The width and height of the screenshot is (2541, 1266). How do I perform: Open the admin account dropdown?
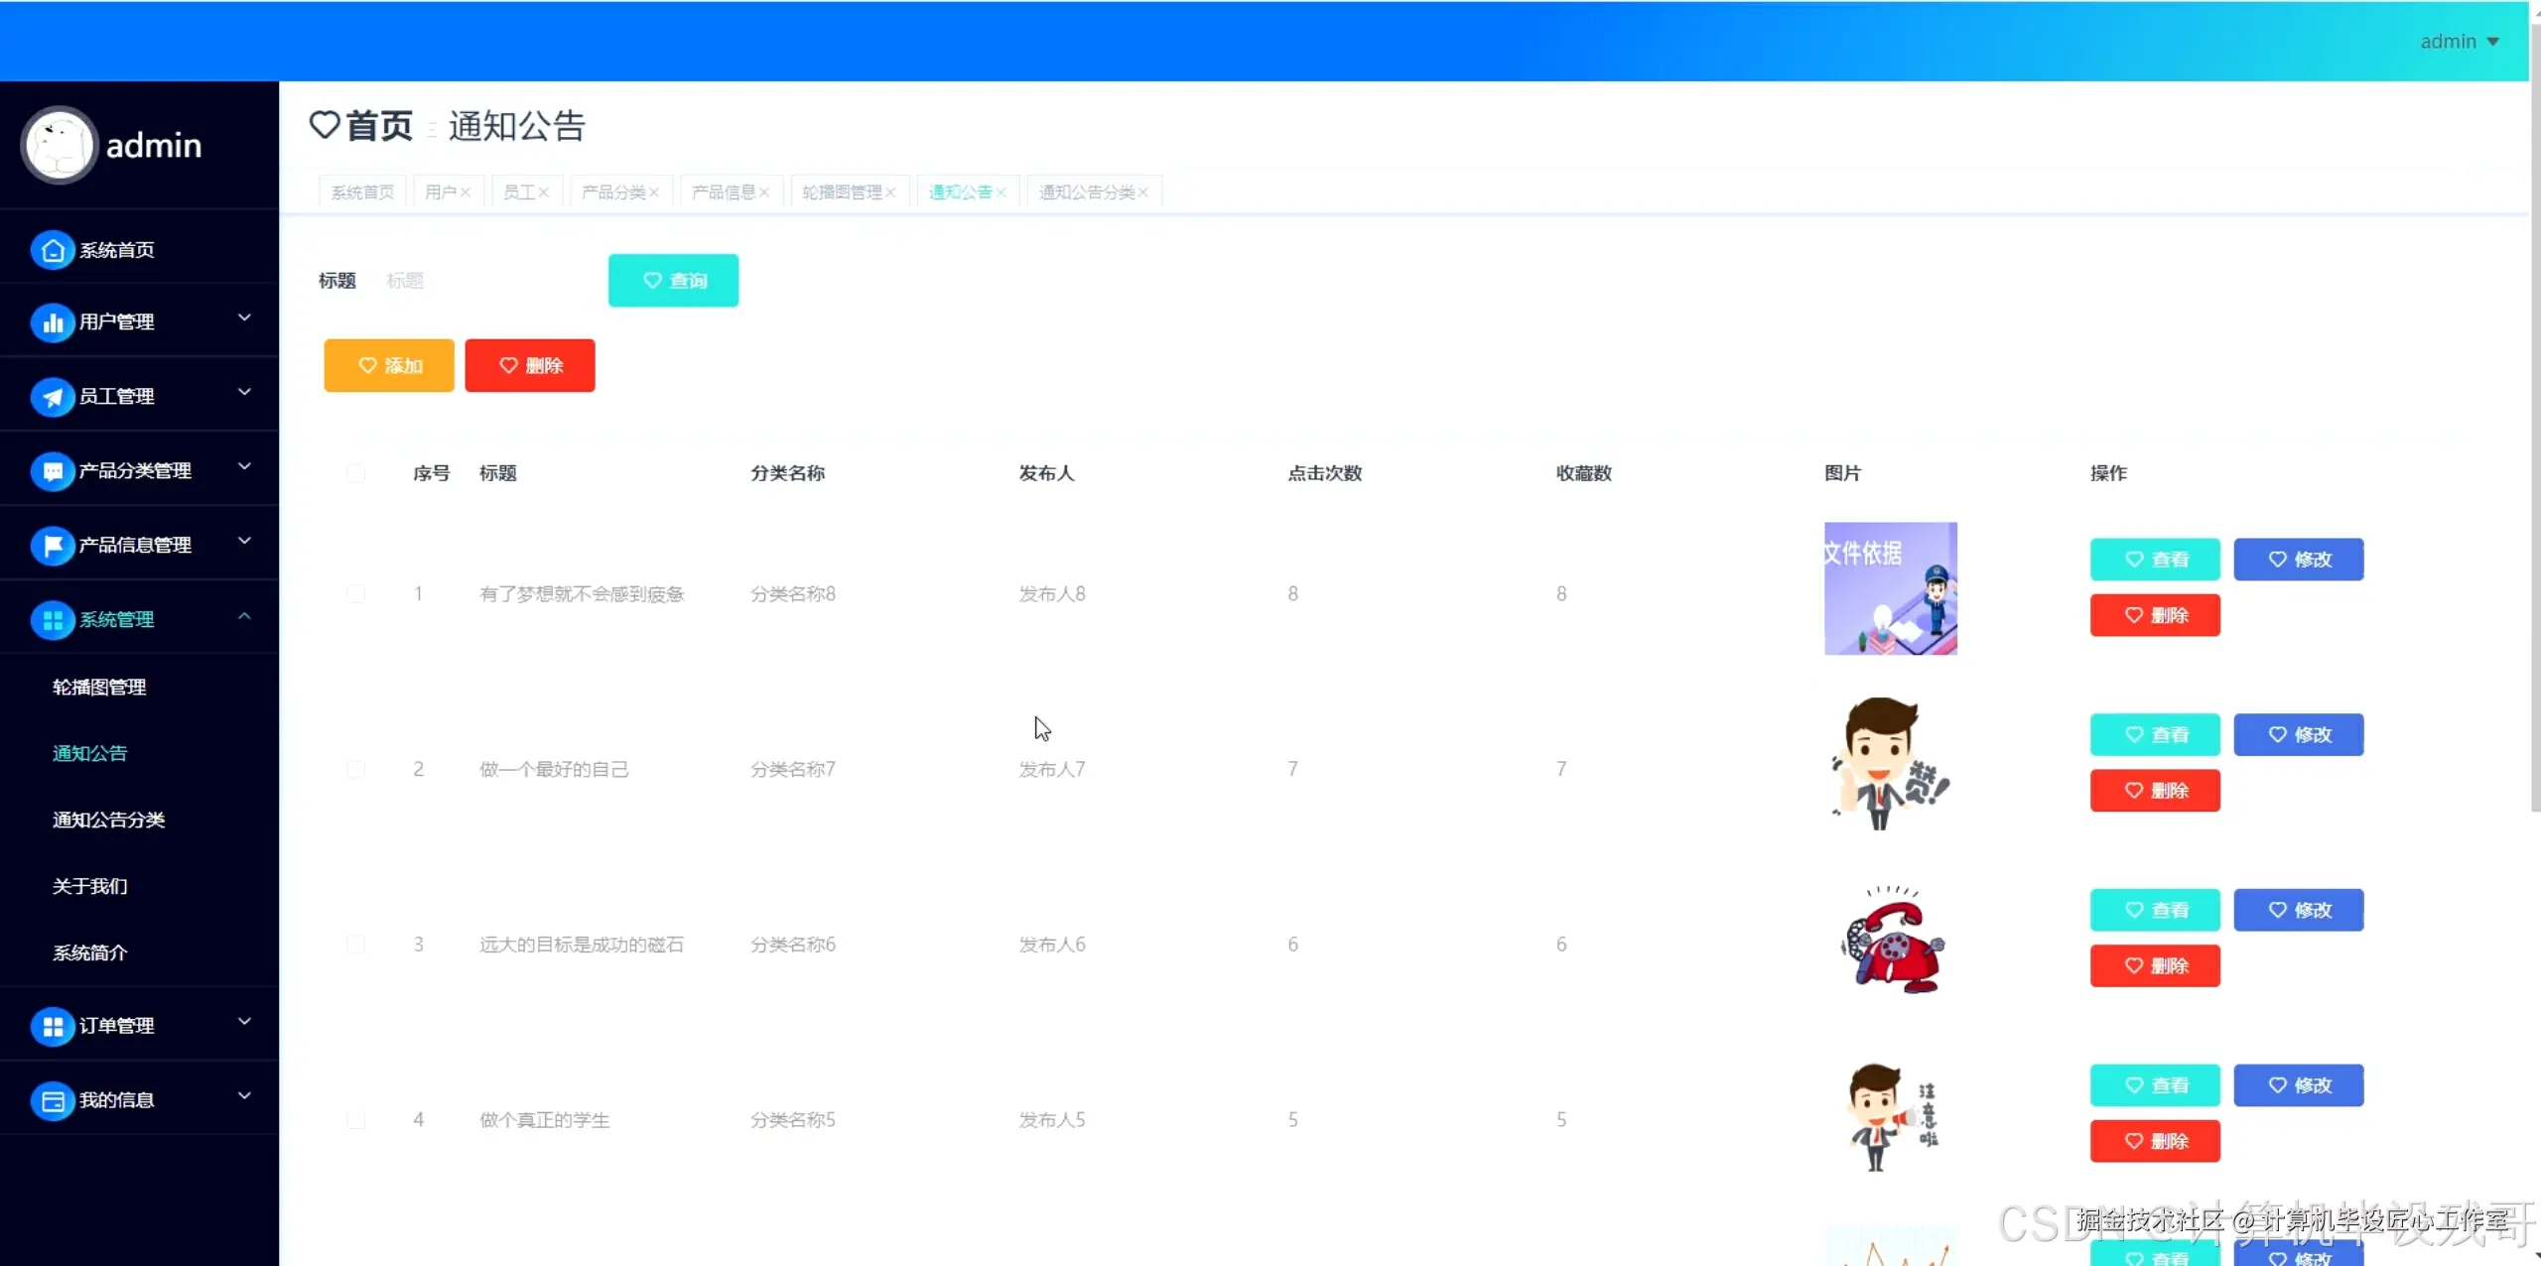(x=2460, y=41)
